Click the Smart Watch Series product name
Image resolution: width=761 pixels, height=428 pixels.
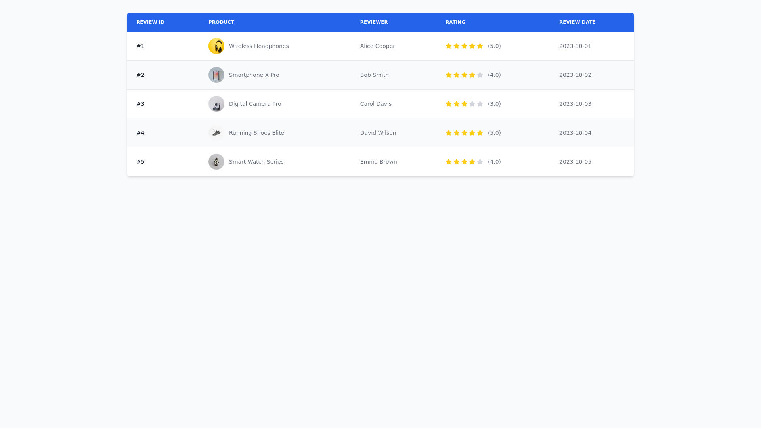(256, 162)
